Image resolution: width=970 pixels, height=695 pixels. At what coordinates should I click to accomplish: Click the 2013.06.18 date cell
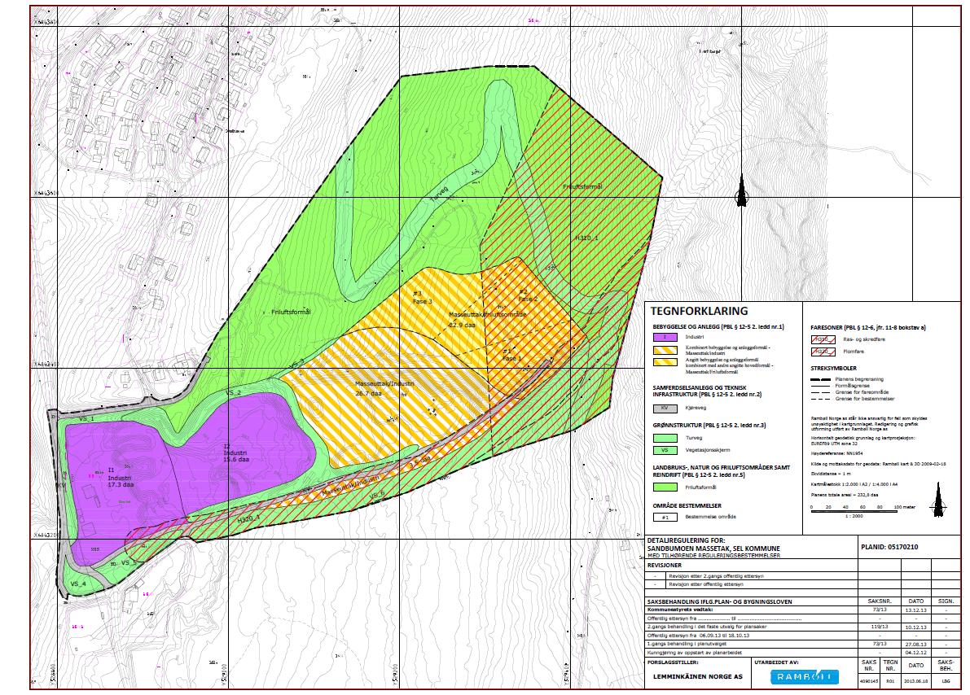[915, 681]
